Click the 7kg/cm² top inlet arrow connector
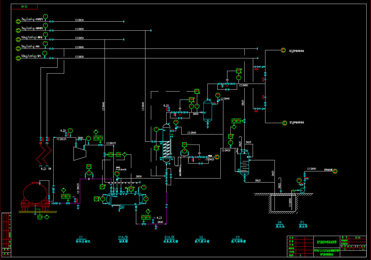Image resolution: width=371 pixels, height=260 pixels. (x=18, y=21)
